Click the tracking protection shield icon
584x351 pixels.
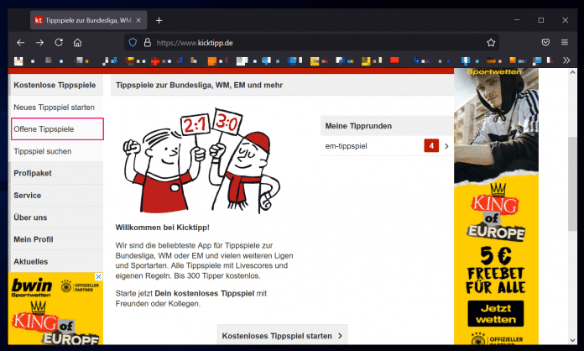pyautogui.click(x=132, y=42)
